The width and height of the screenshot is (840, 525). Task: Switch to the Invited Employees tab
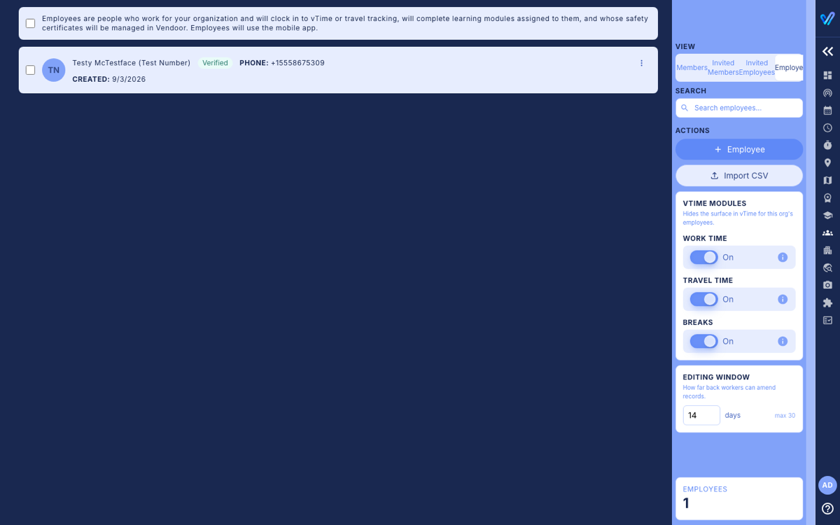[x=757, y=67]
